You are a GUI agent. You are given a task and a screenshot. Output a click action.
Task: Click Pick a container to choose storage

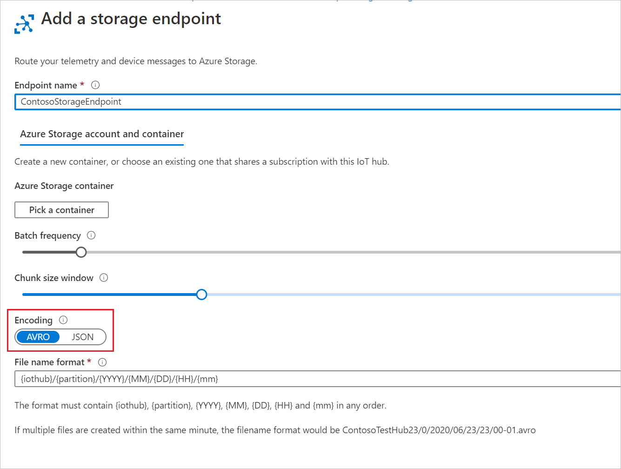pyautogui.click(x=61, y=209)
